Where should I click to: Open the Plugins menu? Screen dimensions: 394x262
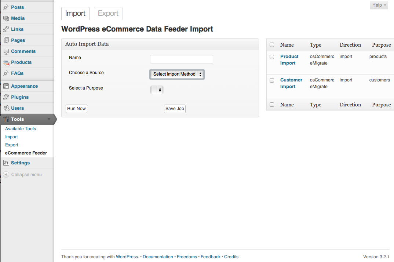pyautogui.click(x=20, y=97)
